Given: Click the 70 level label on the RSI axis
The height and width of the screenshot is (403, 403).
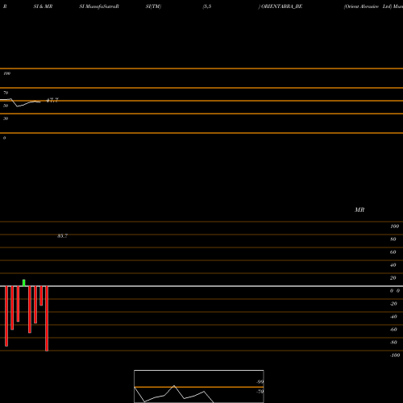Looking at the screenshot, I should pyautogui.click(x=6, y=93).
